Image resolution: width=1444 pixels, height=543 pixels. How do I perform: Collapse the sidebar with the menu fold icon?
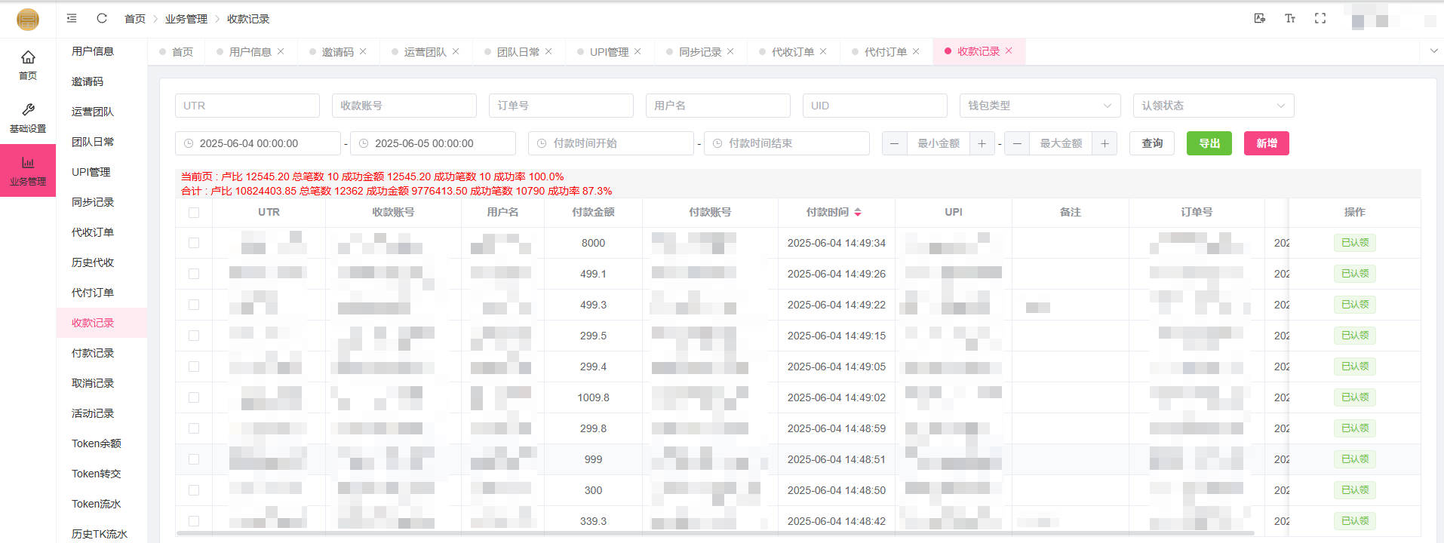[72, 18]
